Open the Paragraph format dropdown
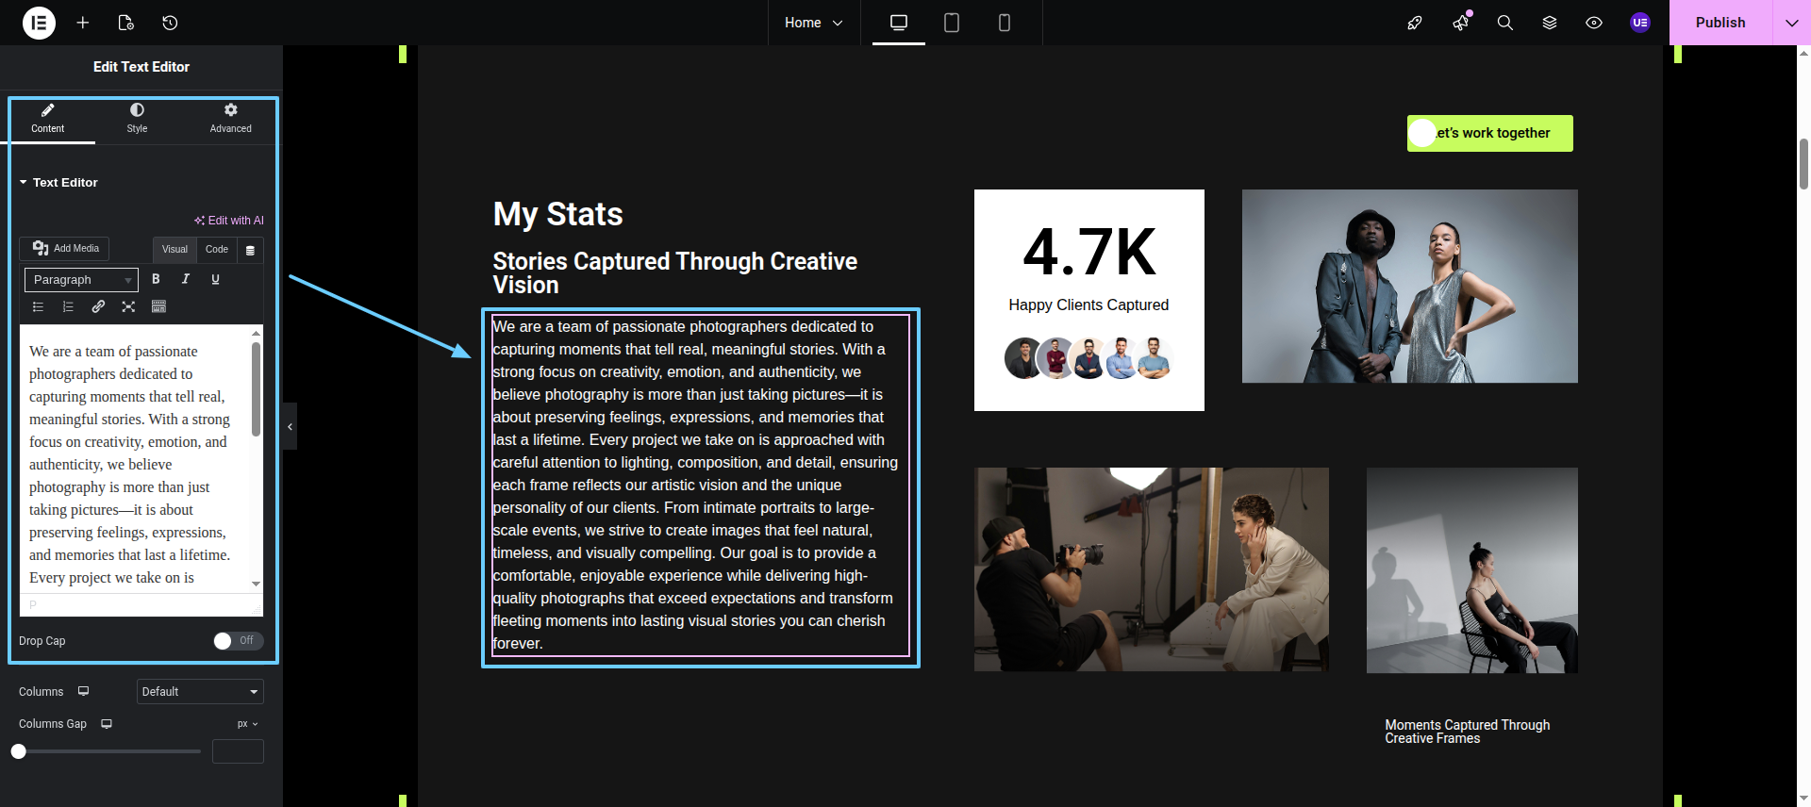Screen dimensions: 1811x807 click(x=81, y=280)
